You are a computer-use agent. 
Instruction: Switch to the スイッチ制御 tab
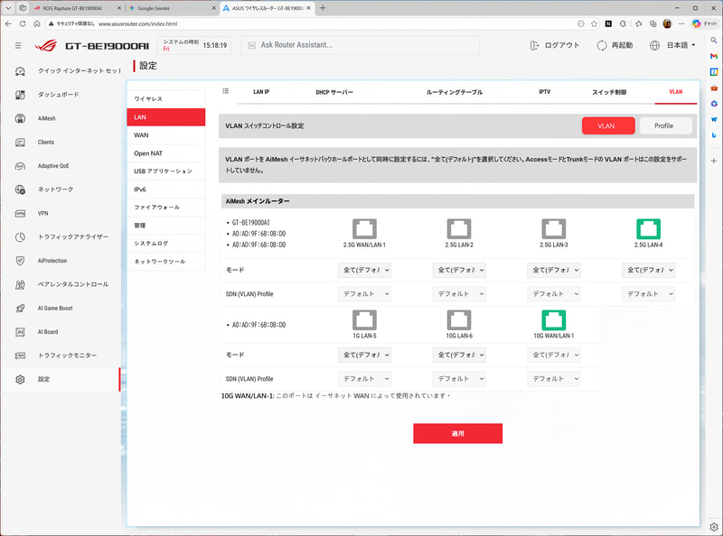click(609, 92)
